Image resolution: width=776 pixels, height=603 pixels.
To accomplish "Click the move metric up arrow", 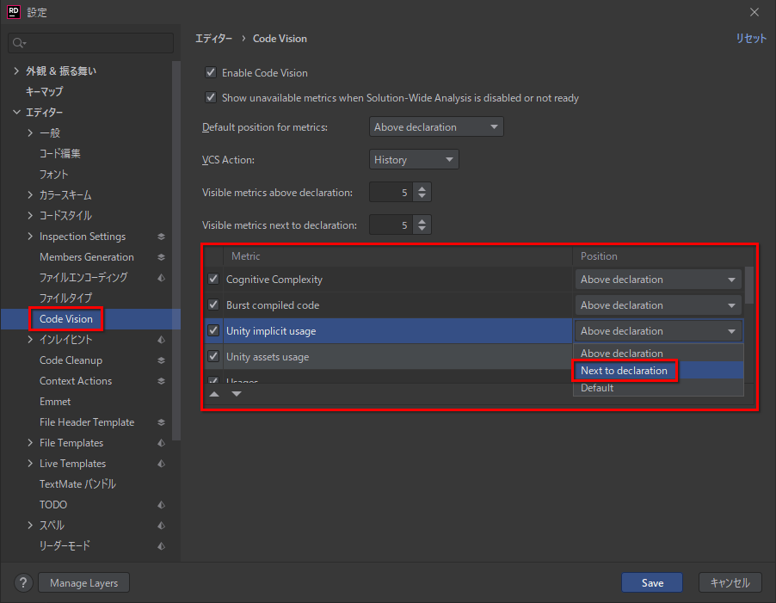I will [x=214, y=394].
